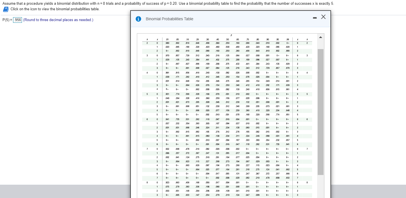Image resolution: width=406 pixels, height=198 pixels.
Task: Open the binomial probabilities table icon
Action: [x=5, y=9]
